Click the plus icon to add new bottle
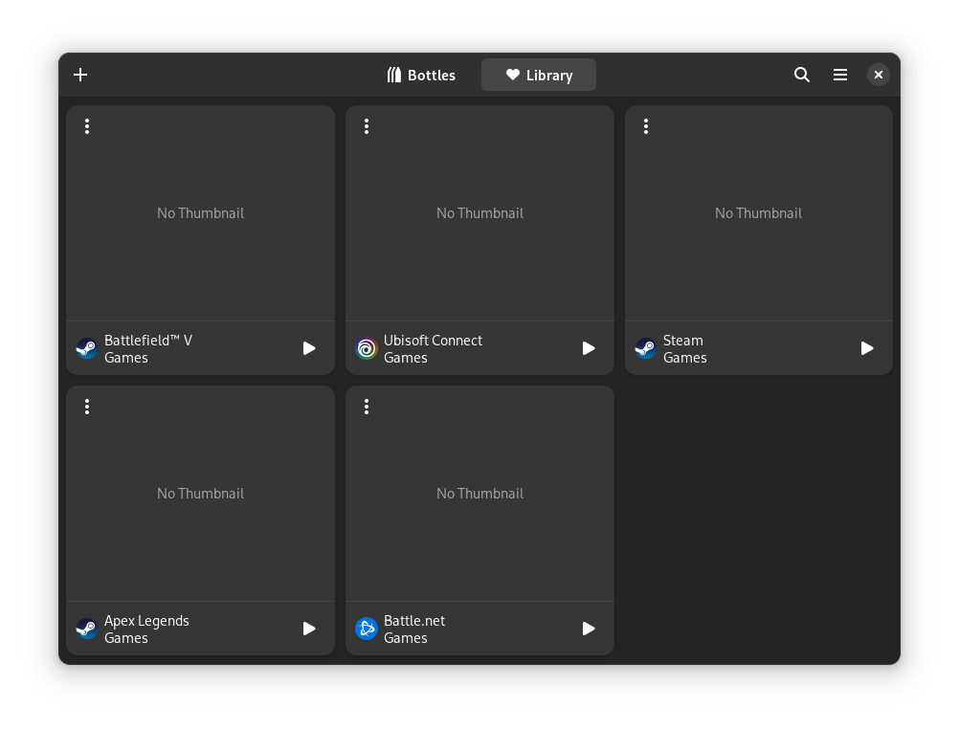Viewport: 959px width, 729px height. coord(80,75)
